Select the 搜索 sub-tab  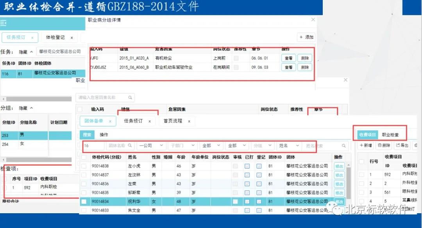tap(87, 135)
